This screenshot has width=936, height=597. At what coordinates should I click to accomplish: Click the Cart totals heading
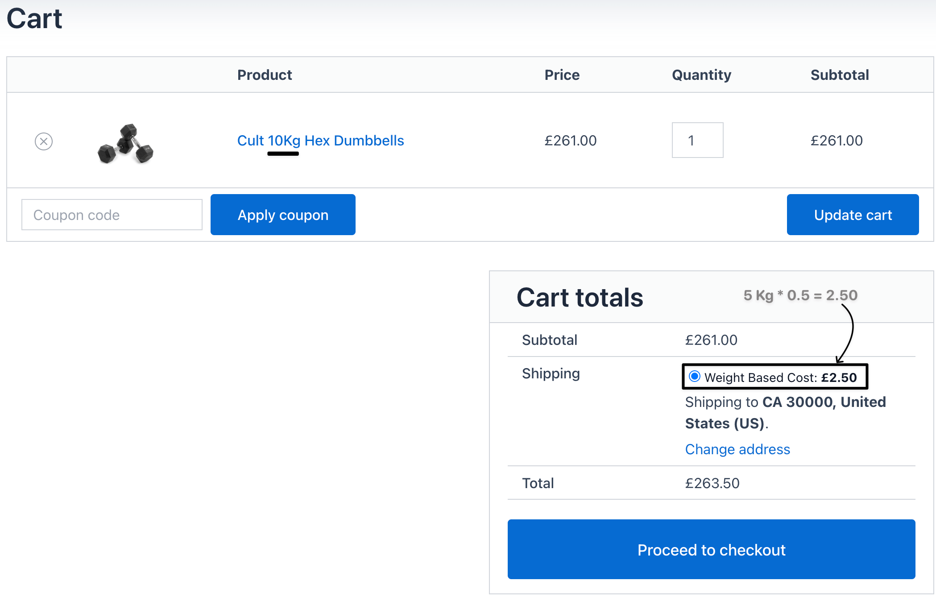tap(580, 298)
